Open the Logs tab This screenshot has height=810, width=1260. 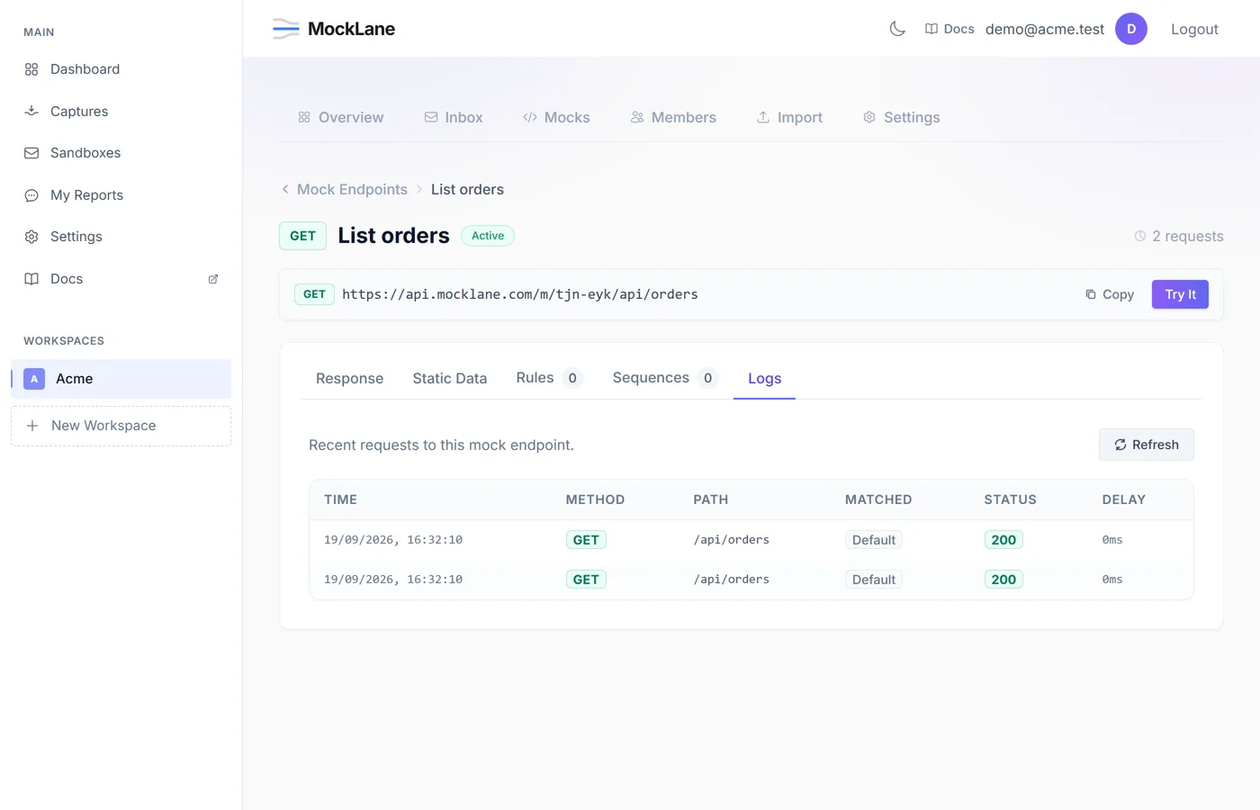pyautogui.click(x=764, y=378)
